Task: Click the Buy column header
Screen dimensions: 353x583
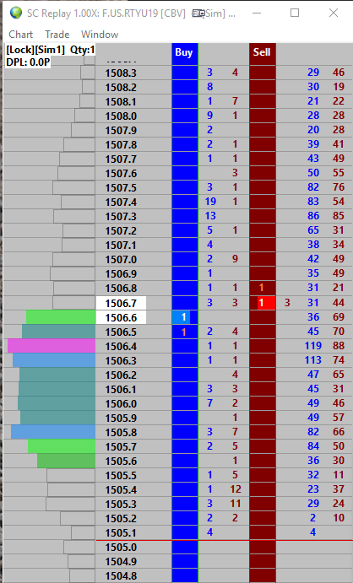Action: (184, 52)
